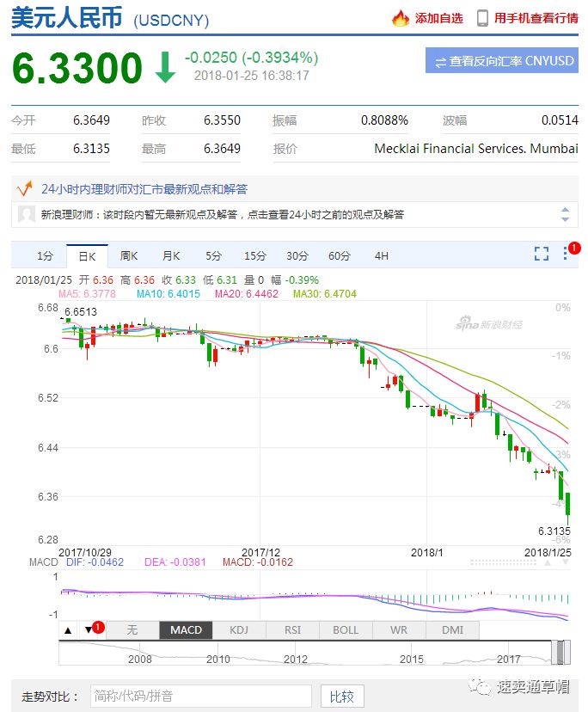
Task: Click the timeline range slider handle
Action: pos(562,653)
